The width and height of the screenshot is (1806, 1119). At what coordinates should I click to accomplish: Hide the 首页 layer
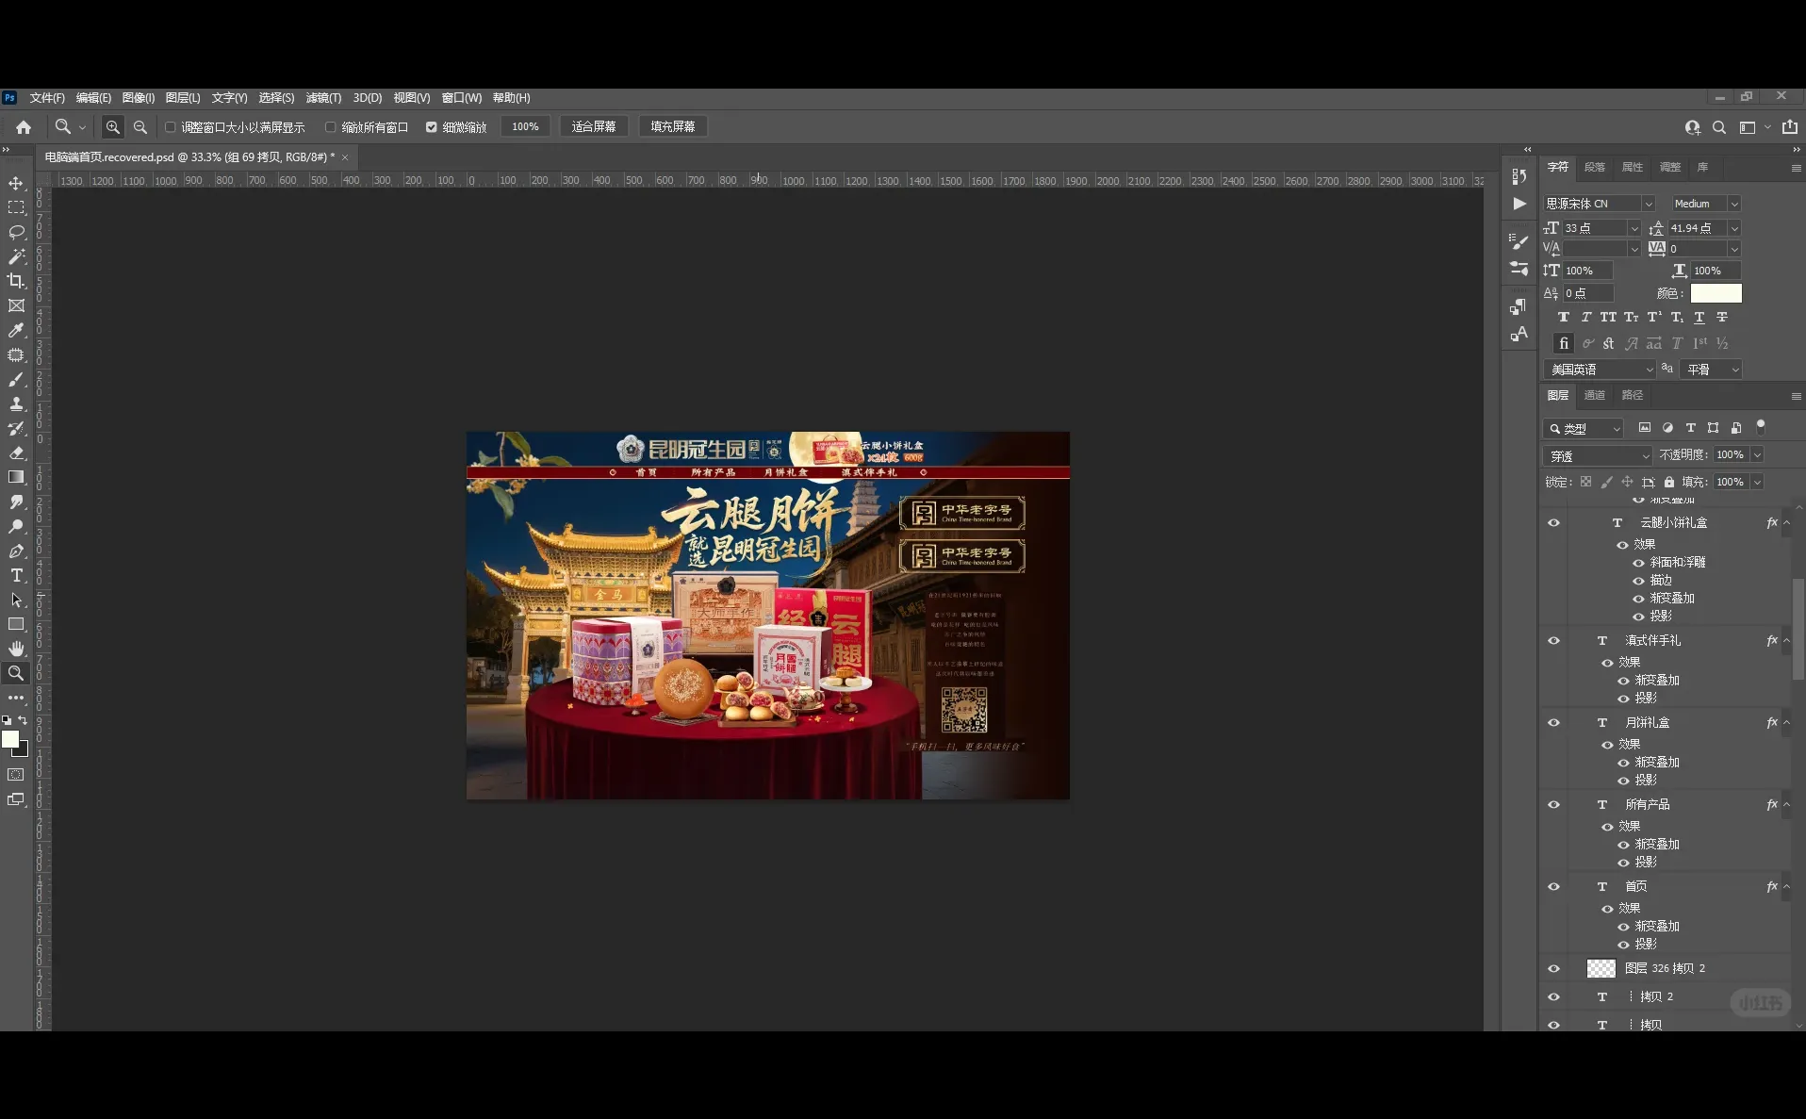(x=1553, y=887)
